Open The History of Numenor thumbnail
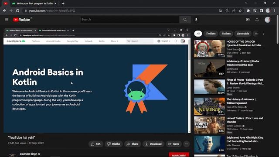 [210, 106]
